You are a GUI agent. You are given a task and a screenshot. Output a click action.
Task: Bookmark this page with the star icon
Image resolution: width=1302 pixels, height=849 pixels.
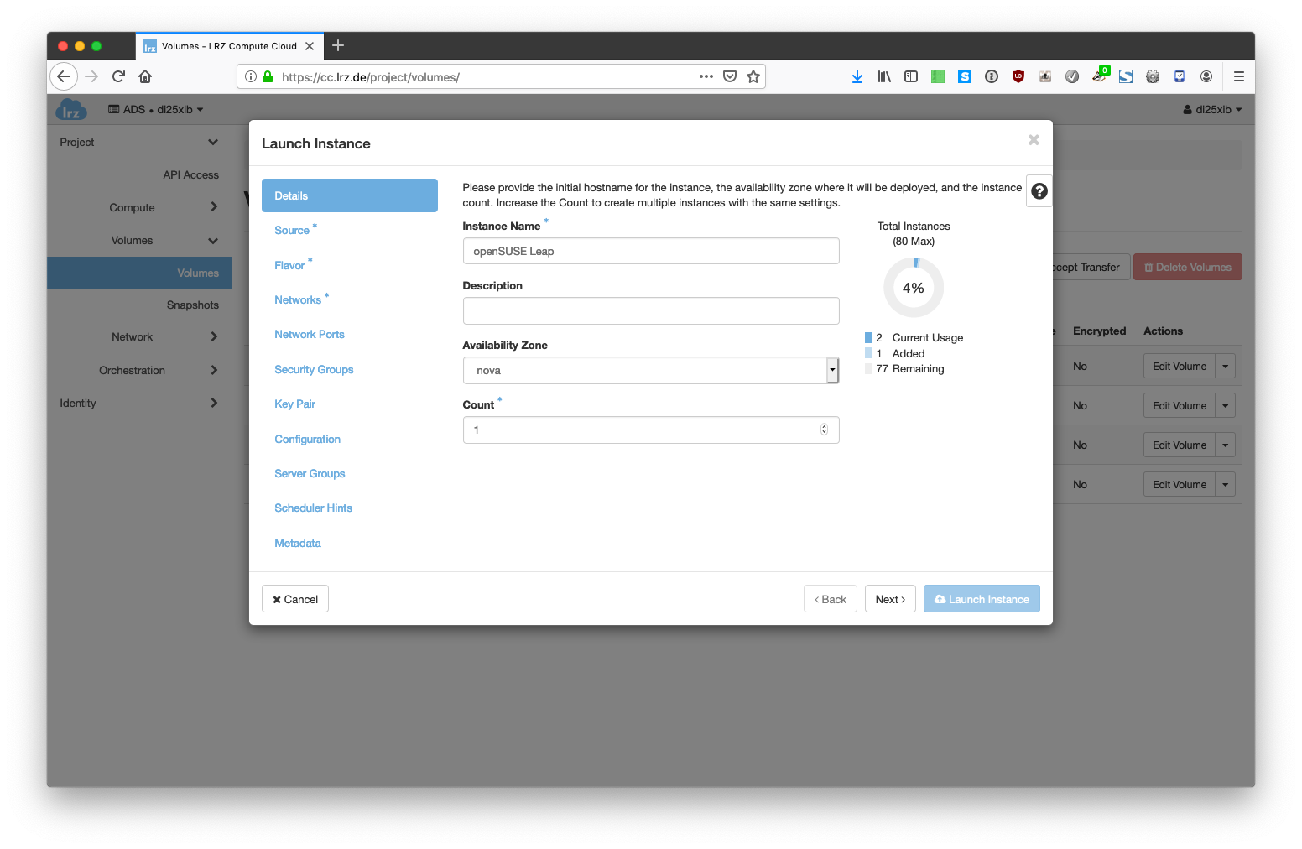(x=753, y=76)
